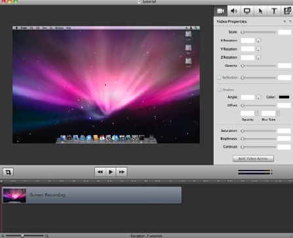Image resolution: width=293 pixels, height=238 pixels.
Task: Click the shadow Opacity number field
Action: click(247, 113)
